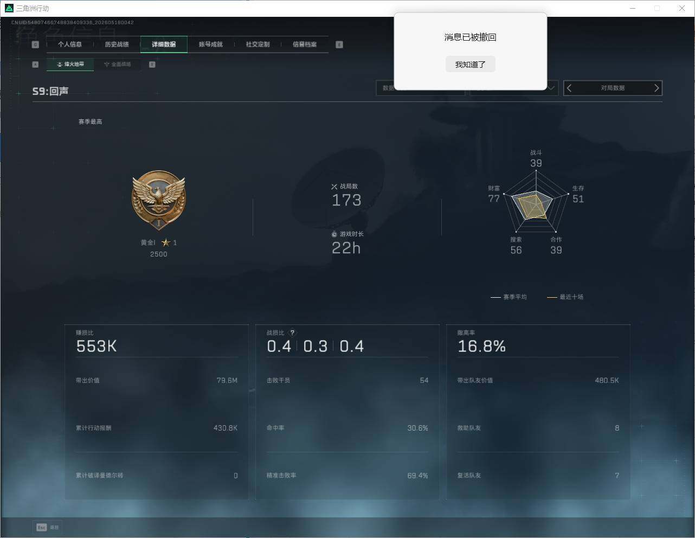Viewport: 695px width, 538px height.
Task: Click the 消息已被撤回 dialog message
Action: pyautogui.click(x=470, y=37)
